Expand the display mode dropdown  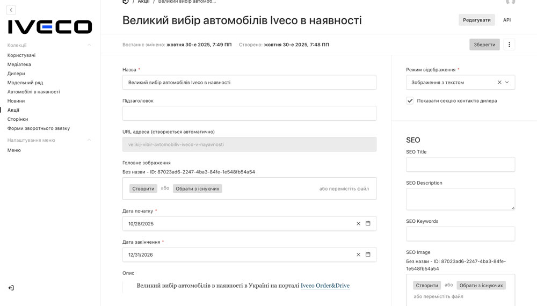point(507,83)
